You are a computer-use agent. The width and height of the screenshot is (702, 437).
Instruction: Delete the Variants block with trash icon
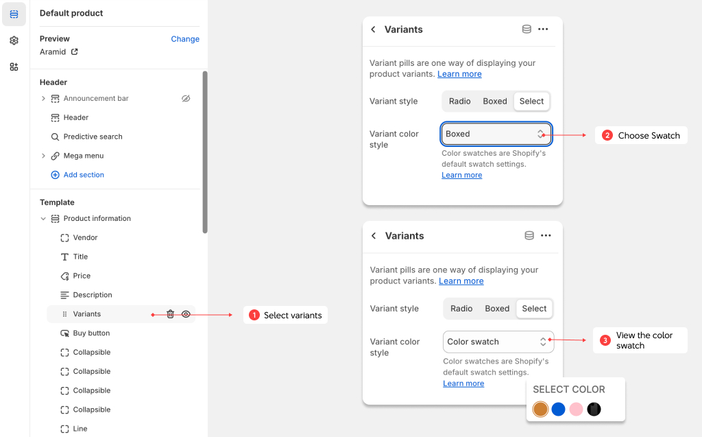(x=171, y=314)
